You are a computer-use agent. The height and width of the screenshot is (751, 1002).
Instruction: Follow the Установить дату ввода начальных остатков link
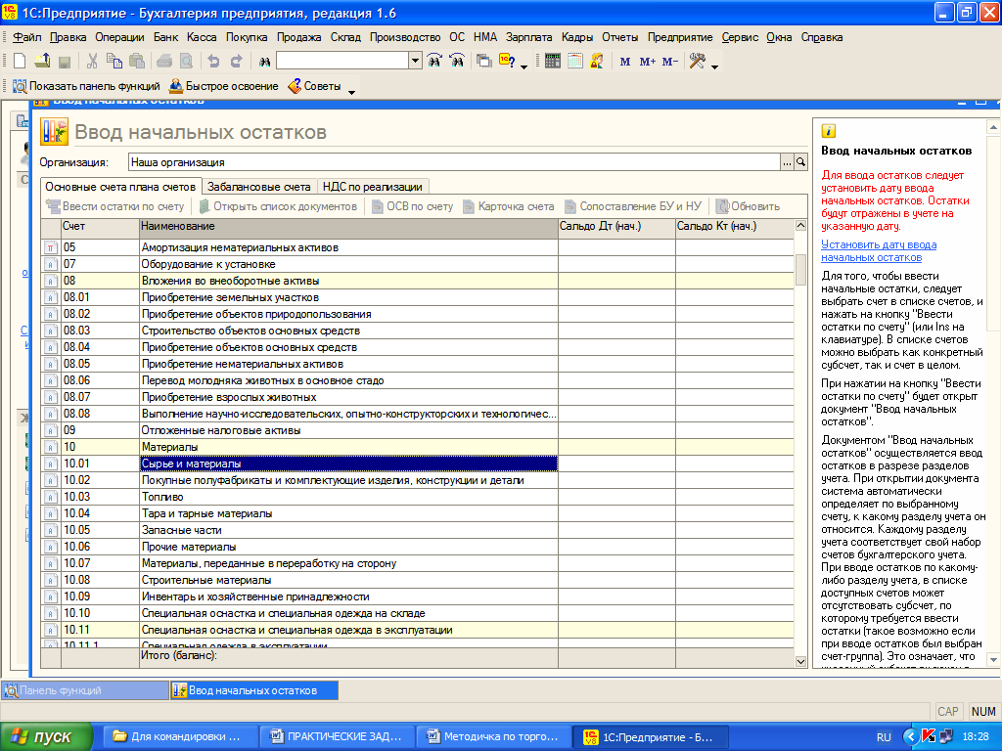pos(879,251)
